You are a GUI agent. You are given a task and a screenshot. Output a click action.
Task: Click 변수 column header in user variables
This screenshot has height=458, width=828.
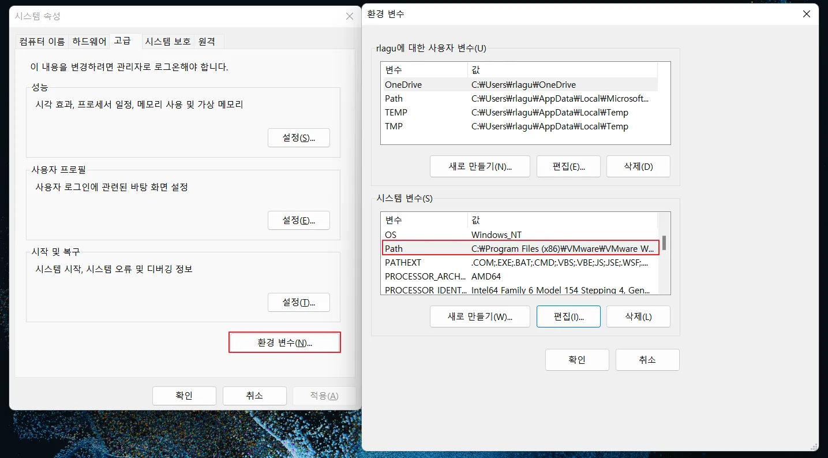424,70
